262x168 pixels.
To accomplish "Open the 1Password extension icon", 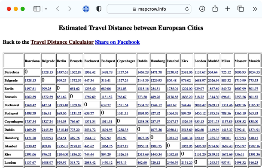I will (x=86, y=9).
